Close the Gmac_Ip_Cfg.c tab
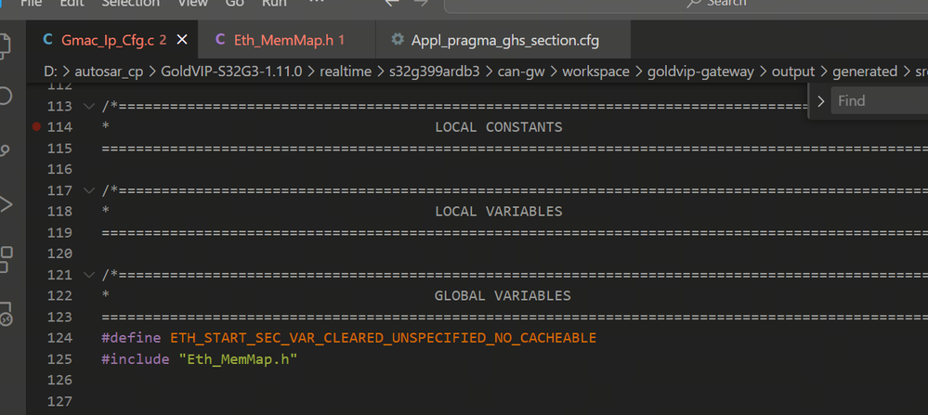The width and height of the screenshot is (928, 415). tap(182, 40)
